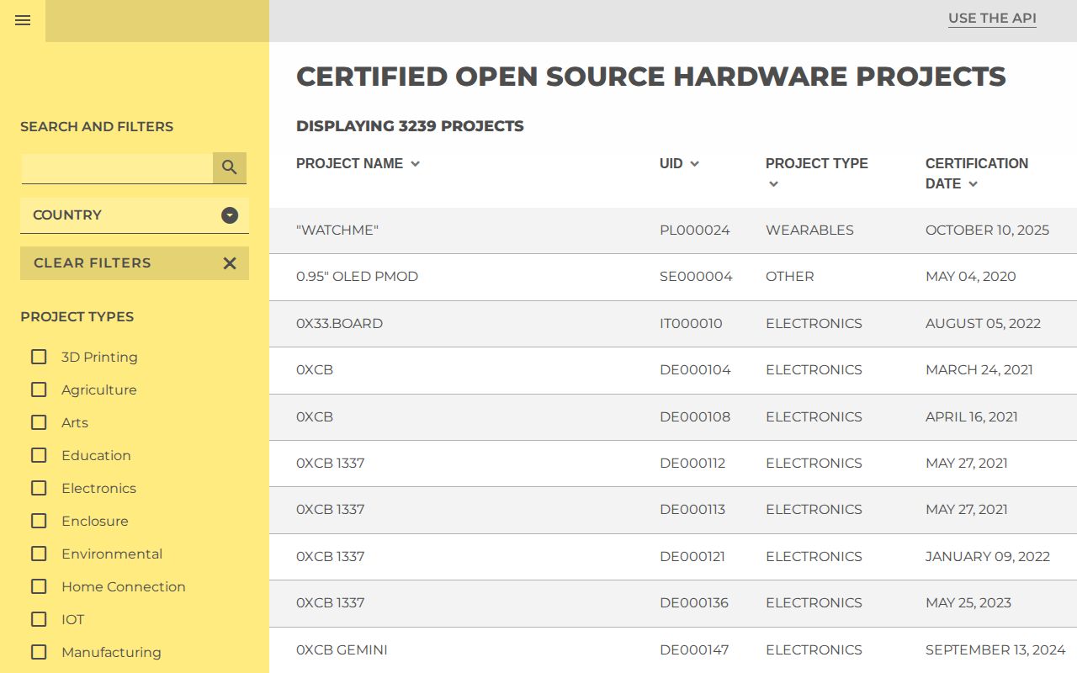View the 0X33.BOARD project details
1077x673 pixels.
(x=340, y=323)
